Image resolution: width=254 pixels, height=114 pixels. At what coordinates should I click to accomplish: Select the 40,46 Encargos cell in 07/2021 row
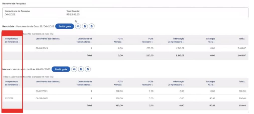pos(212,98)
